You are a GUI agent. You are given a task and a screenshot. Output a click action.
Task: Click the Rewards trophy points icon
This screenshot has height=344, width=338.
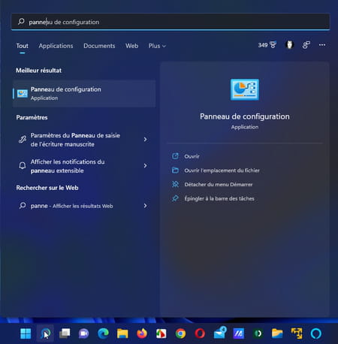(x=267, y=45)
